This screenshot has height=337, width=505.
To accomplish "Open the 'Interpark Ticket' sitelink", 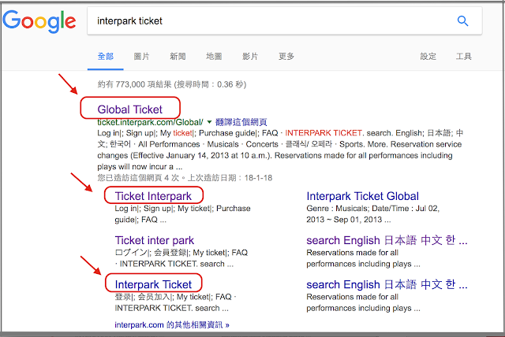I will [153, 284].
